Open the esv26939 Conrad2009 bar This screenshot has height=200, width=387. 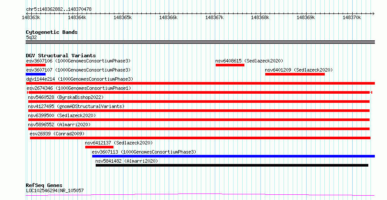(200, 138)
